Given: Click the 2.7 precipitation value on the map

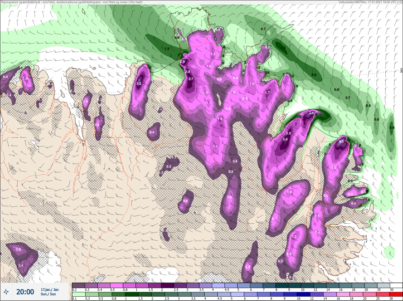Looking at the screenshot, I should coord(190,79).
